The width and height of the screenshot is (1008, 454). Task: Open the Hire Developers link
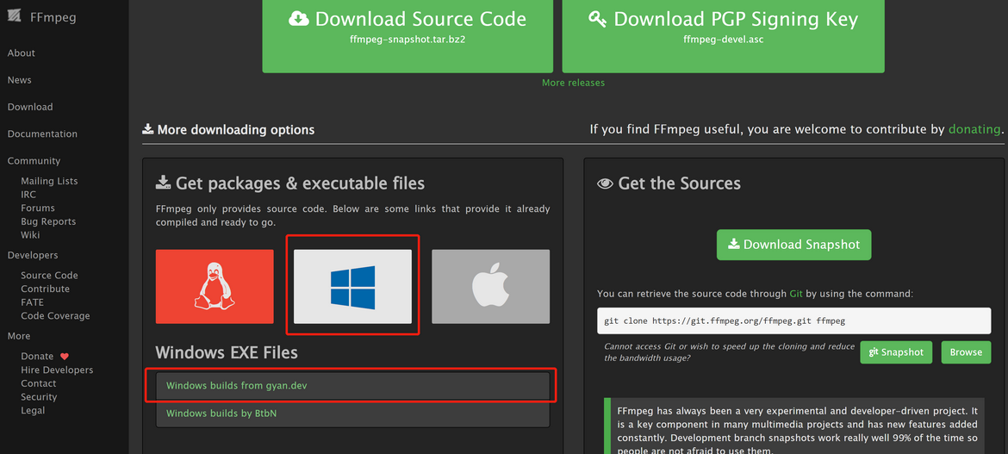(57, 370)
